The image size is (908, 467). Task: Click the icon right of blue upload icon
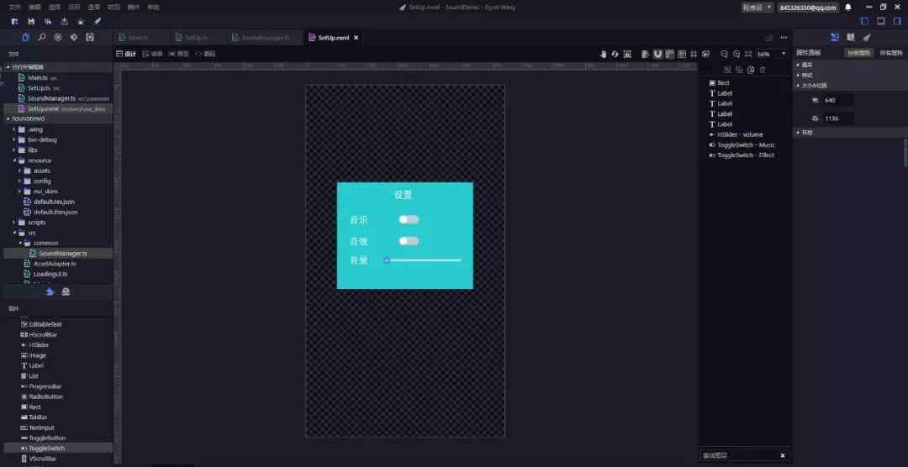66,291
